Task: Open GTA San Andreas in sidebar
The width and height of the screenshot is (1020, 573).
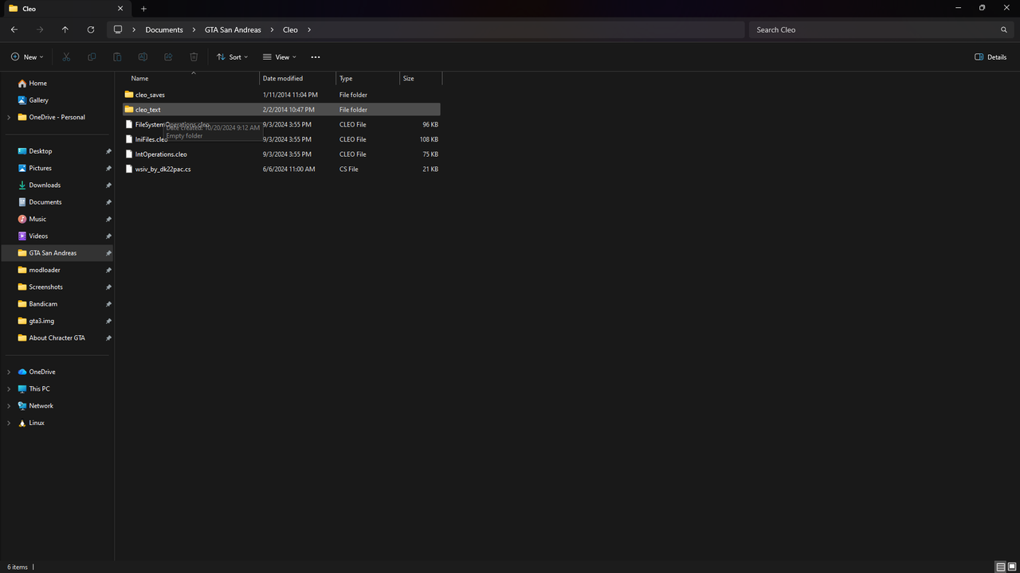Action: 57,253
